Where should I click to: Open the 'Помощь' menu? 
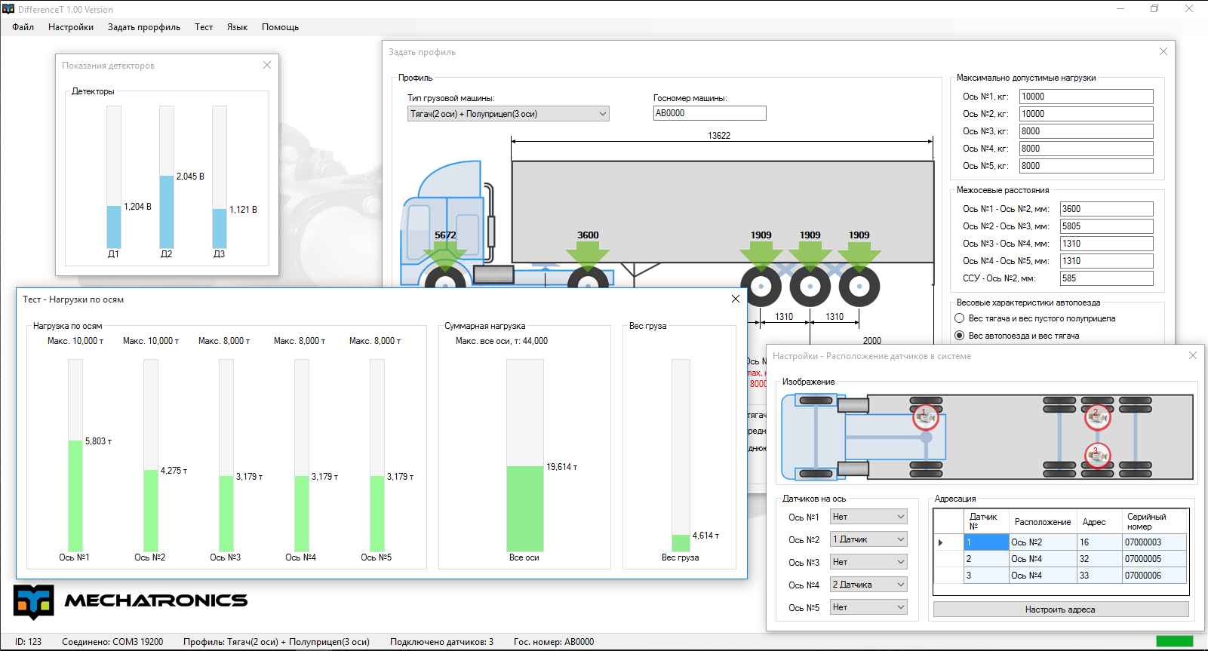coord(280,27)
